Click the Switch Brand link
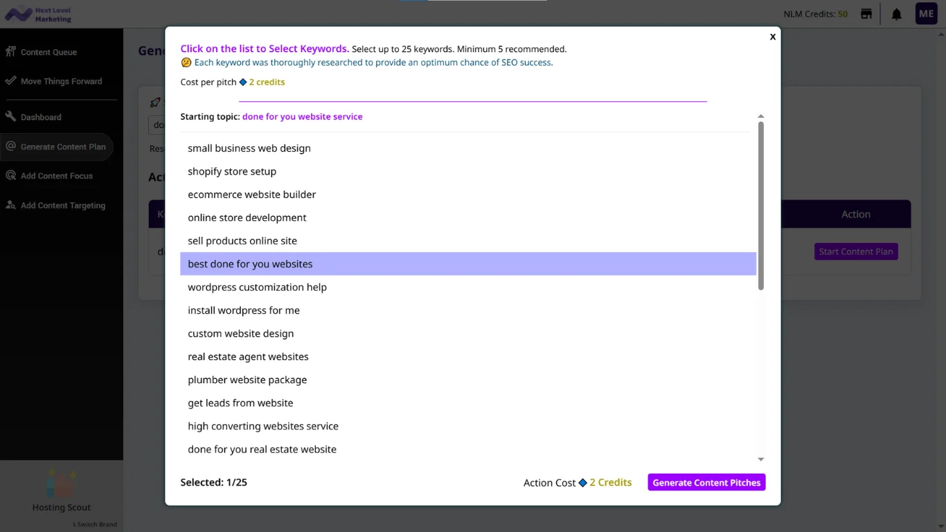The height and width of the screenshot is (532, 946). (96, 524)
